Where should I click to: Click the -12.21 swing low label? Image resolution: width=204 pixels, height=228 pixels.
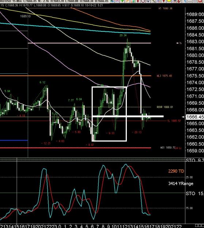(46, 143)
